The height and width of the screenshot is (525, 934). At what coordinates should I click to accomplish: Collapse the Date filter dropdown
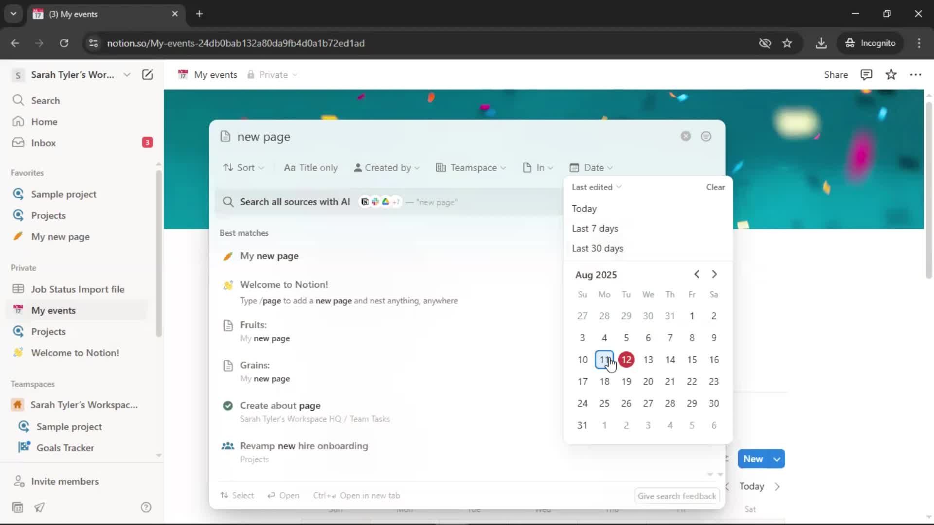(x=591, y=168)
